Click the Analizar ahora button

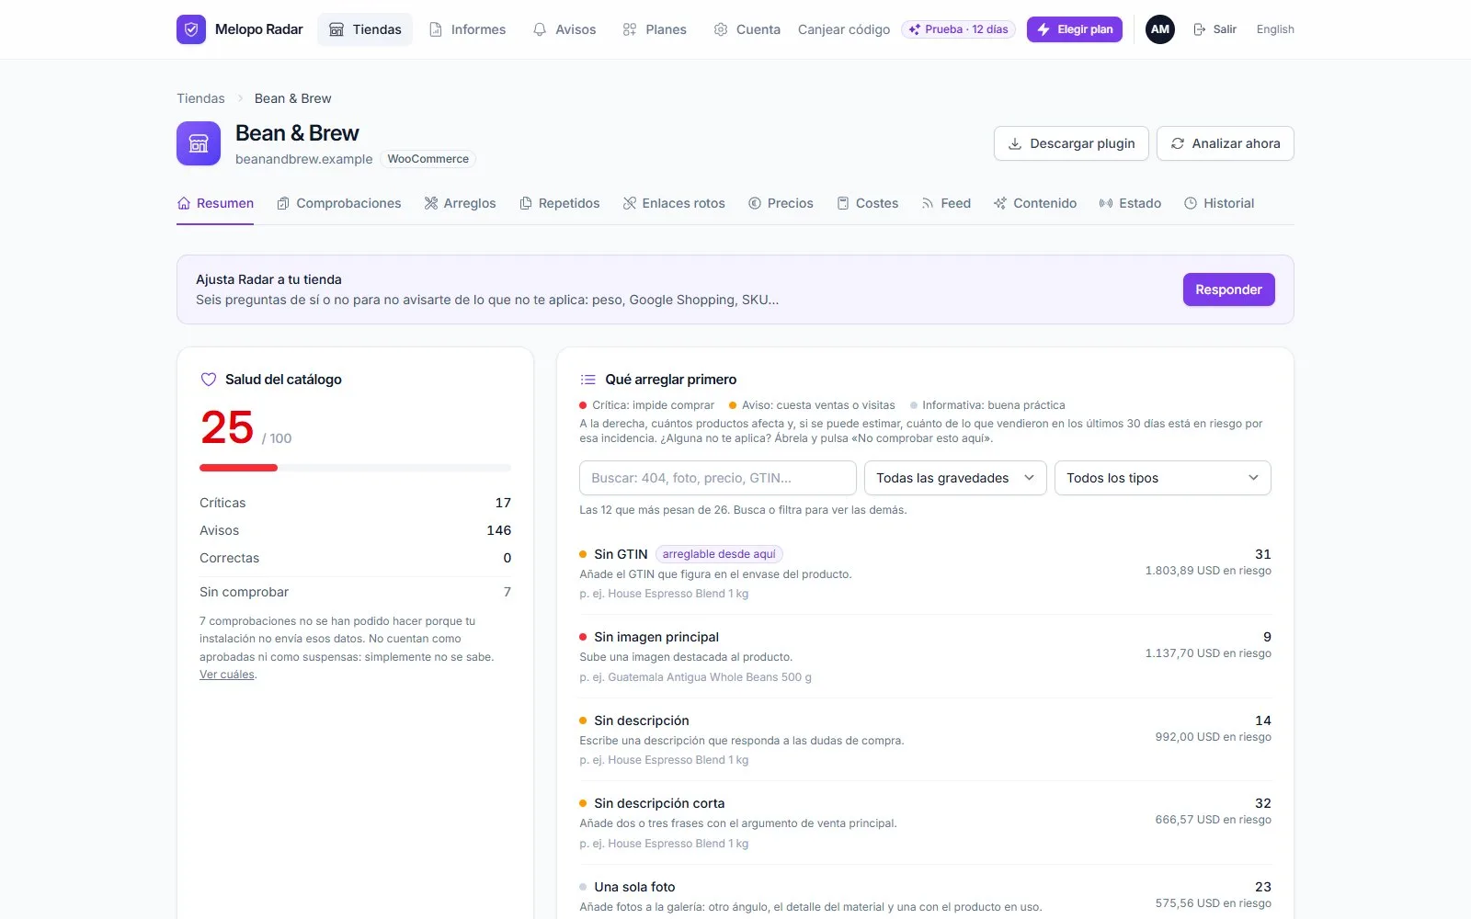click(1226, 143)
